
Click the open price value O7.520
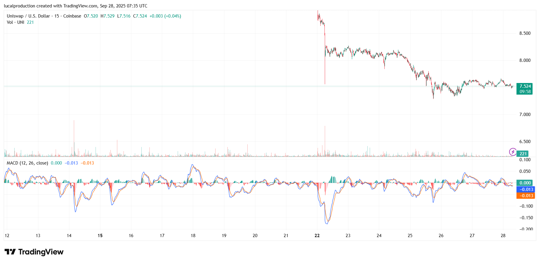(91, 16)
